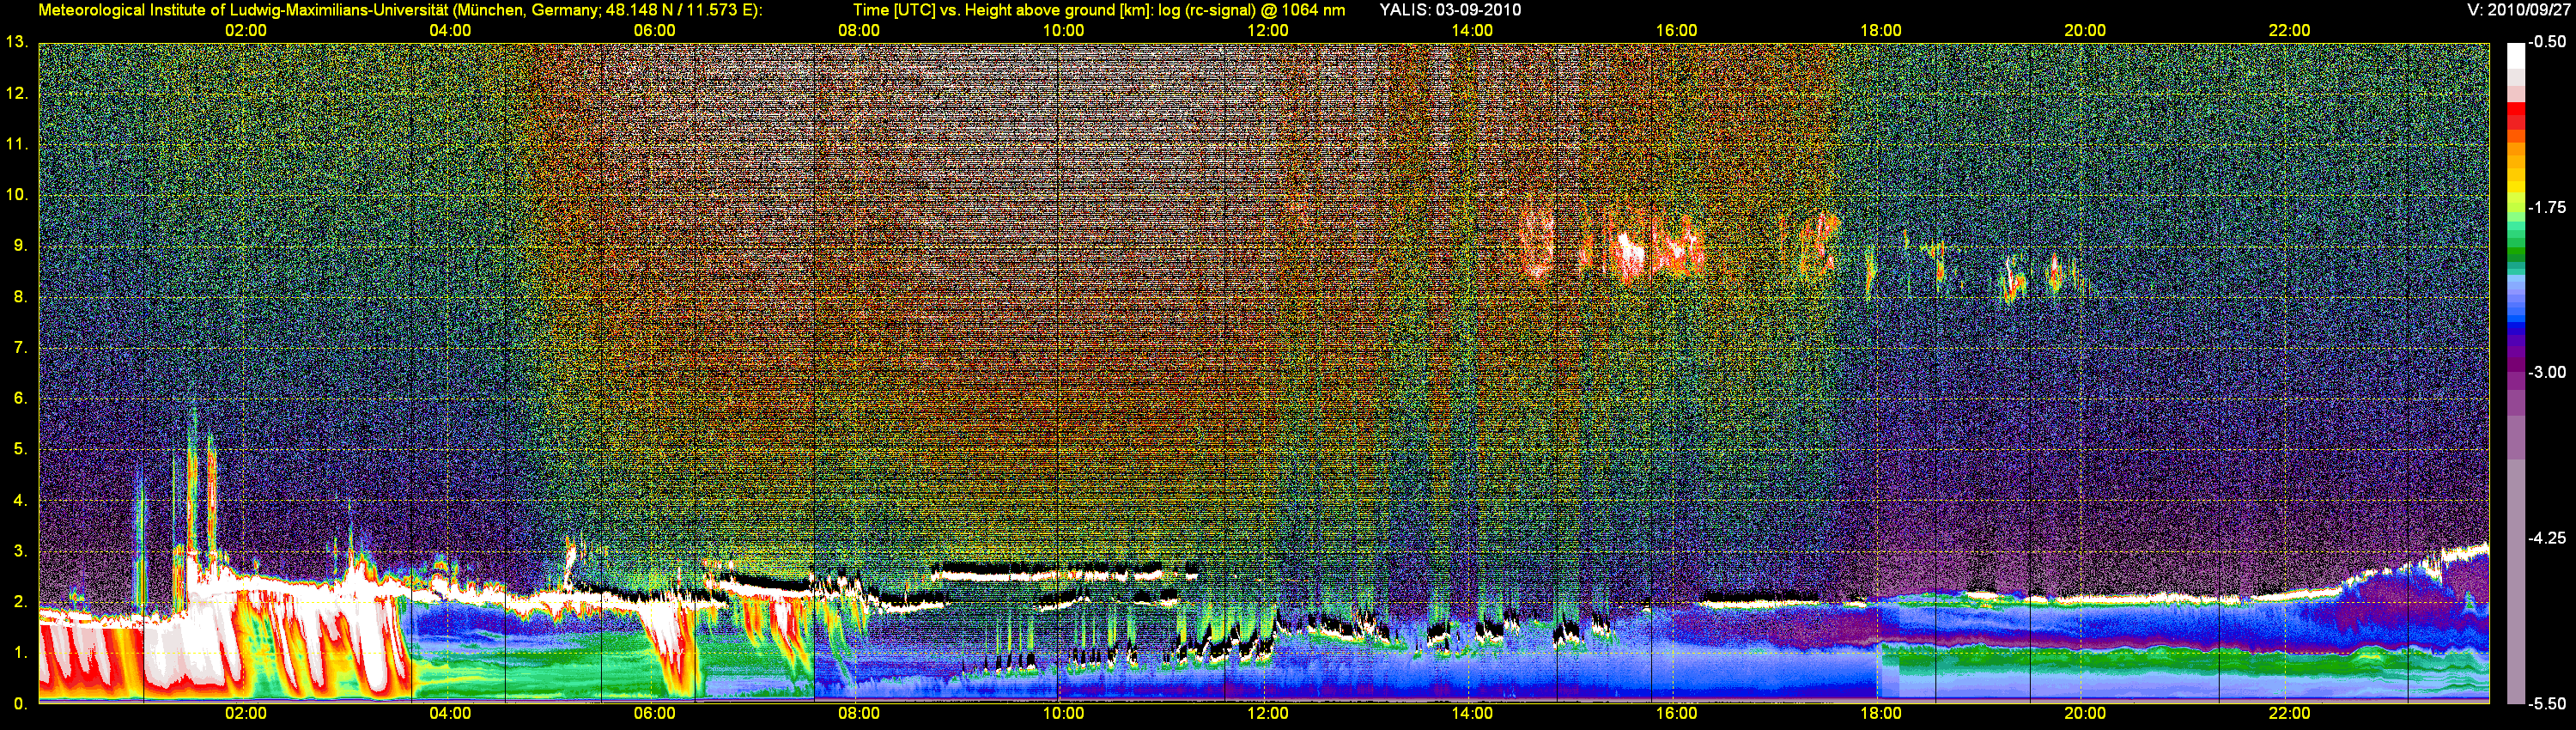Select the 10:00 label on the top time axis

tap(1063, 30)
